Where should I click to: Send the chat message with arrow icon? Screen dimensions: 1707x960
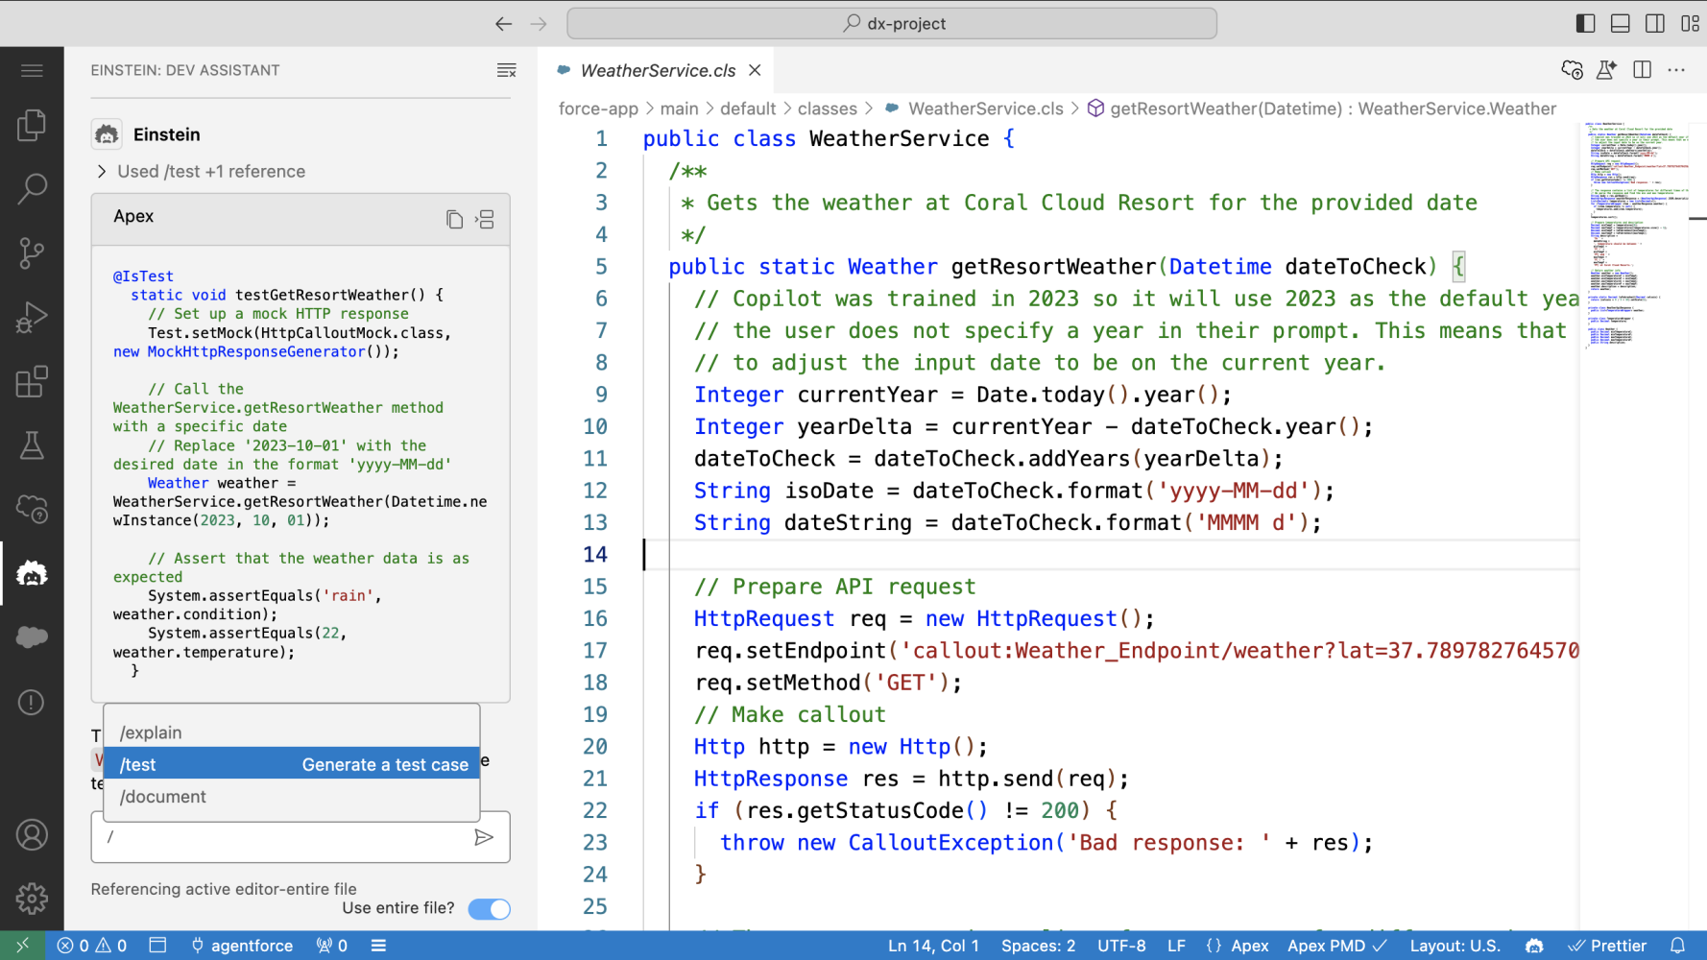[484, 837]
